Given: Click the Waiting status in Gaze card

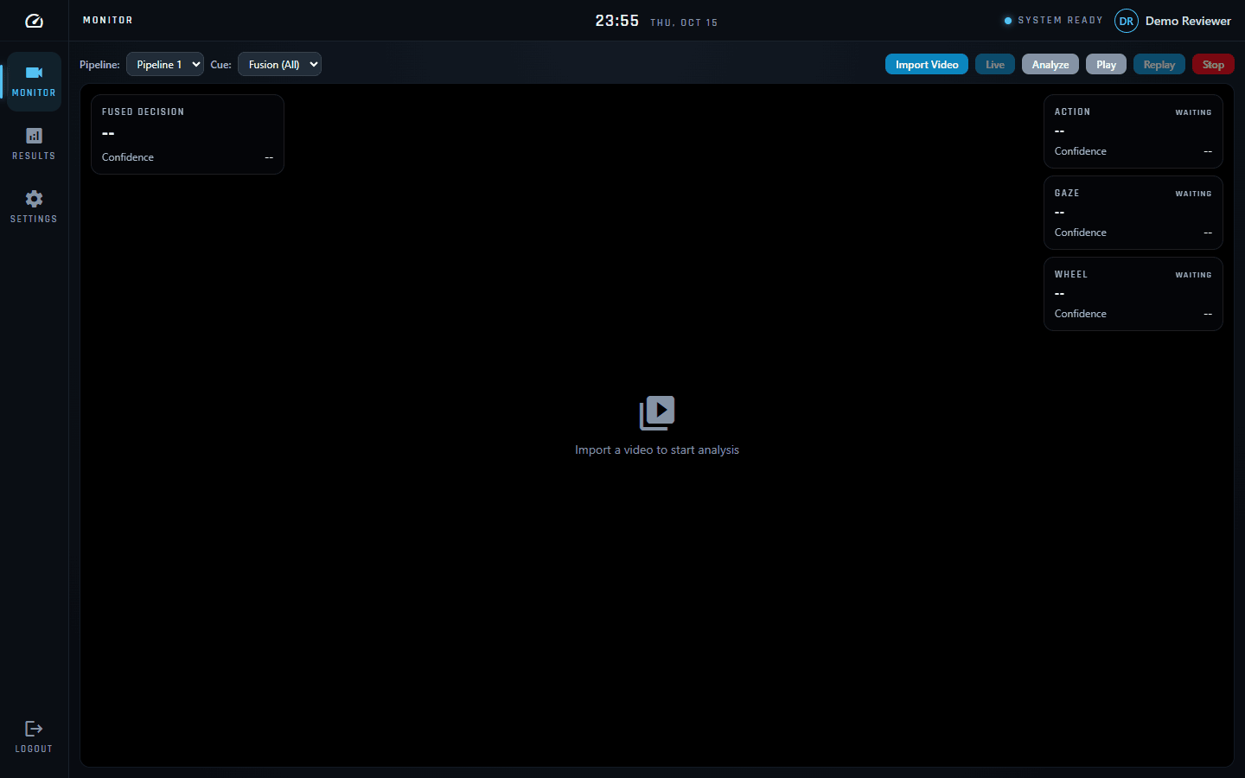Looking at the screenshot, I should (1193, 194).
